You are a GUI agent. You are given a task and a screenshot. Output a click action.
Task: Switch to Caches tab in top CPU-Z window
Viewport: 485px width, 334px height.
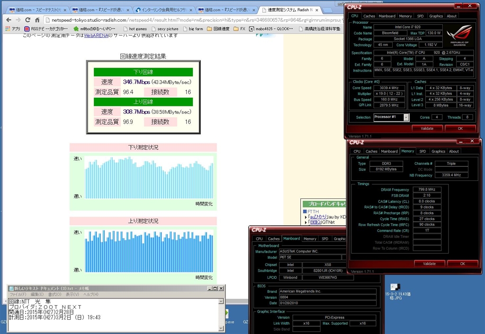coord(369,16)
